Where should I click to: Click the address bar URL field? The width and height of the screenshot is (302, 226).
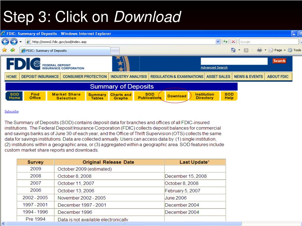123,42
